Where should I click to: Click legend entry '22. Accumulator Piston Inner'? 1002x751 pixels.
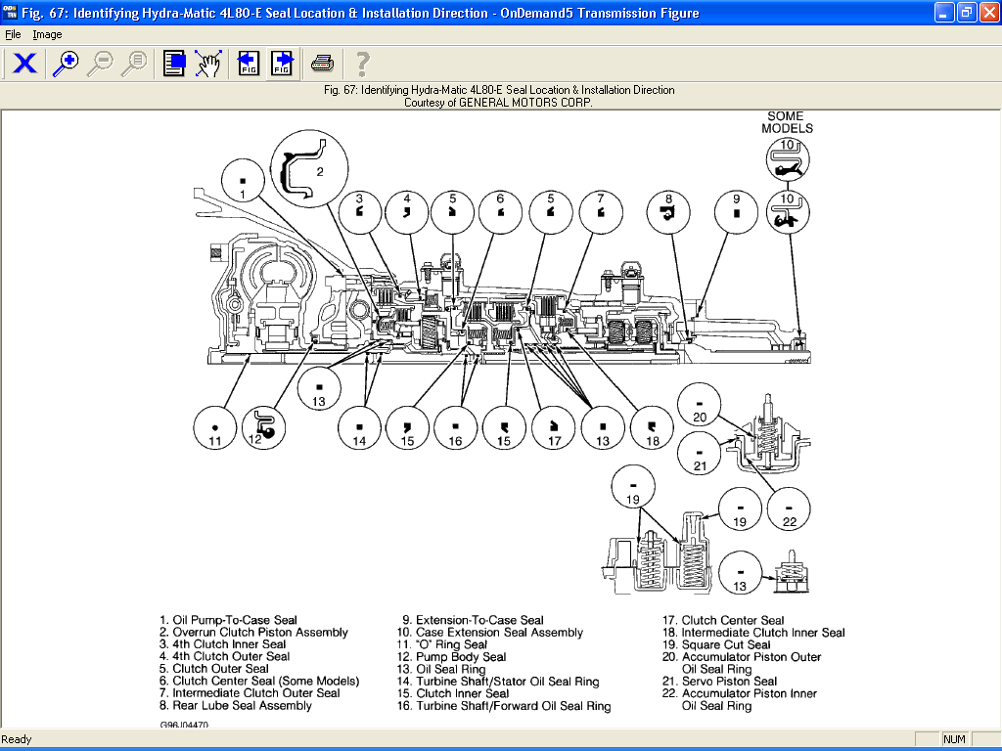pyautogui.click(x=740, y=693)
